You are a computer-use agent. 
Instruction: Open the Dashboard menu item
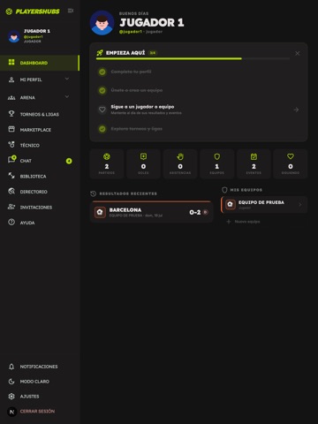click(40, 63)
